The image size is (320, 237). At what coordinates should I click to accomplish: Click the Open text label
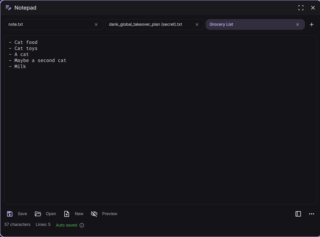51,214
